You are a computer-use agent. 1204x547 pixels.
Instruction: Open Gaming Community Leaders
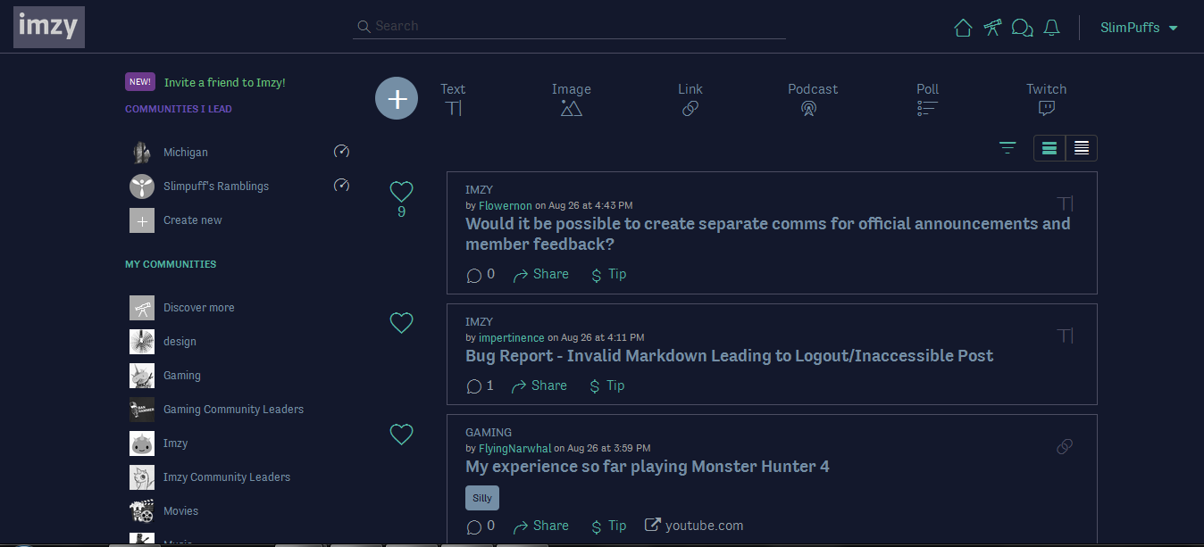[x=233, y=410]
